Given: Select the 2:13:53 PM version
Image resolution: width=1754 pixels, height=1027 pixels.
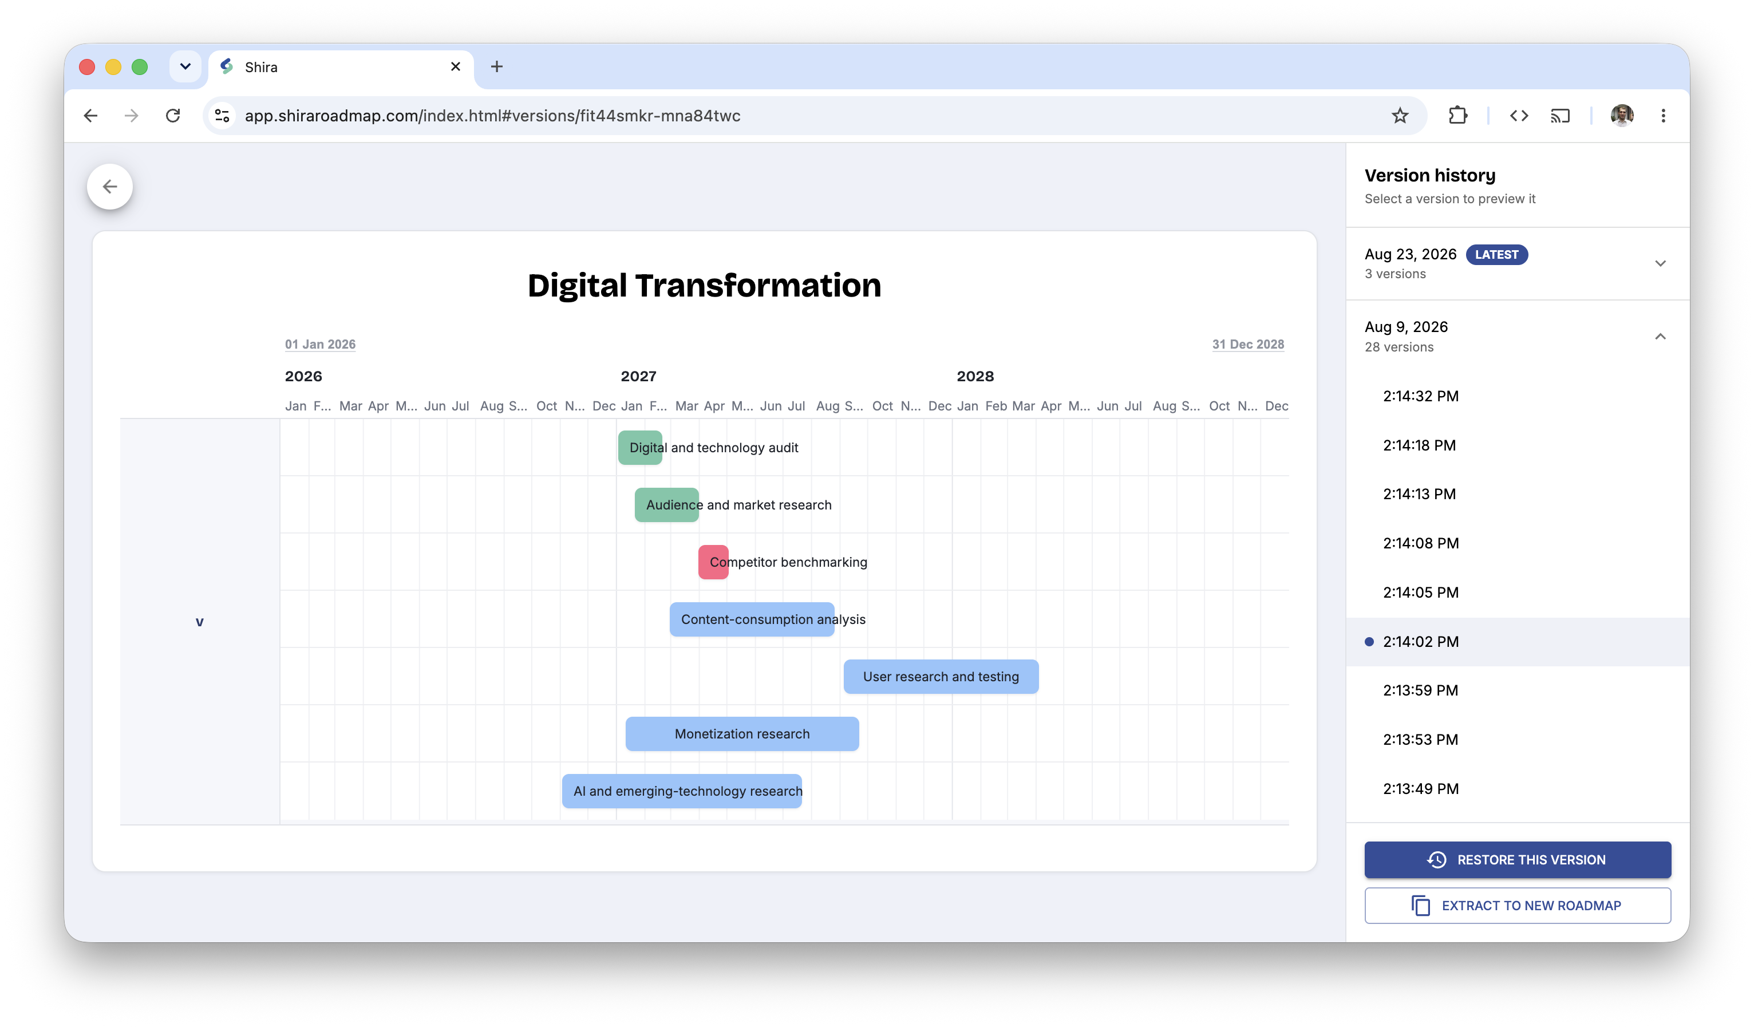Looking at the screenshot, I should pyautogui.click(x=1518, y=740).
